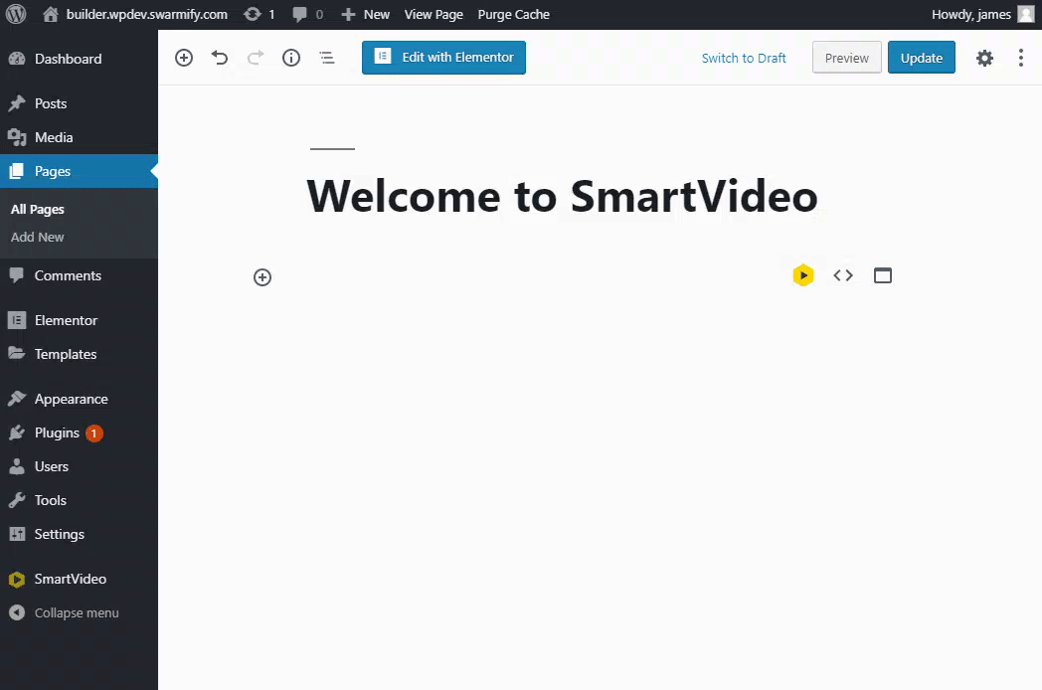Screen dimensions: 1042x690
Task: Open more tools and options menu
Action: tap(1021, 58)
